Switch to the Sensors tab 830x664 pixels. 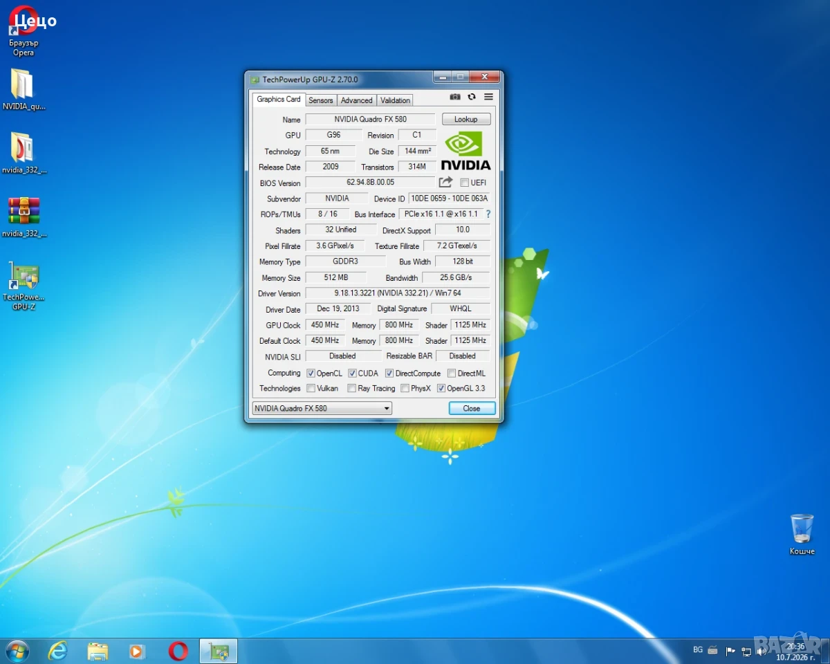(321, 100)
